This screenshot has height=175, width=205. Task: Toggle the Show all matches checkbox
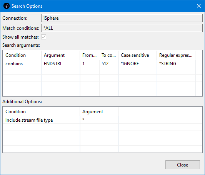43,37
